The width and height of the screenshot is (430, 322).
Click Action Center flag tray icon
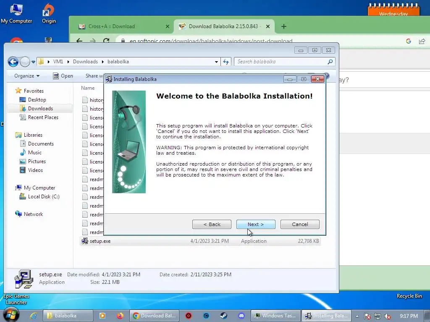[367, 316]
